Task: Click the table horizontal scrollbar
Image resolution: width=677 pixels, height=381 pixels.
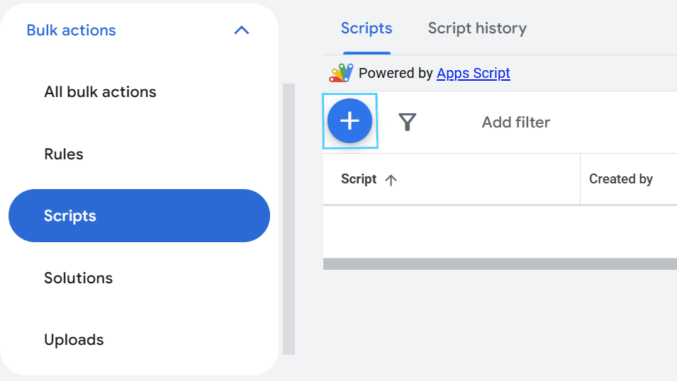Action: 500,264
